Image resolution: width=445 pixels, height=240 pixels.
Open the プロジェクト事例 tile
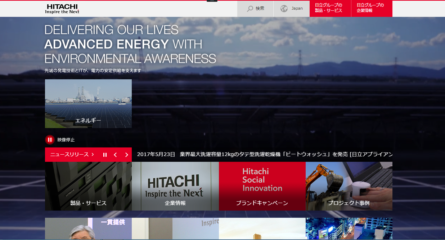click(349, 186)
